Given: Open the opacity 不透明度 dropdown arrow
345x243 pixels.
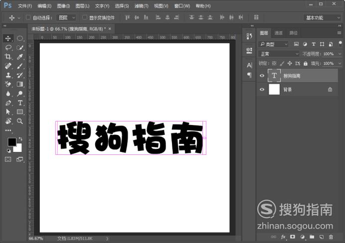Looking at the screenshot, I should pos(340,54).
